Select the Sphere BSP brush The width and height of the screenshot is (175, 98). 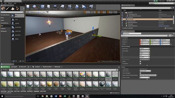click(18, 39)
